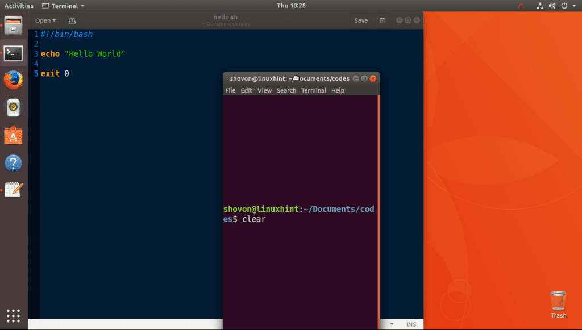
Task: Save the hello.sh file
Action: (x=360, y=20)
